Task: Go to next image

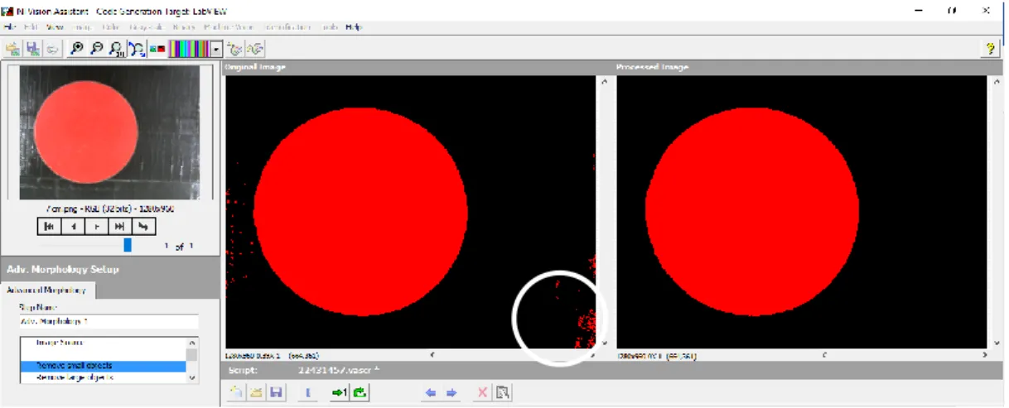Action: (x=96, y=226)
